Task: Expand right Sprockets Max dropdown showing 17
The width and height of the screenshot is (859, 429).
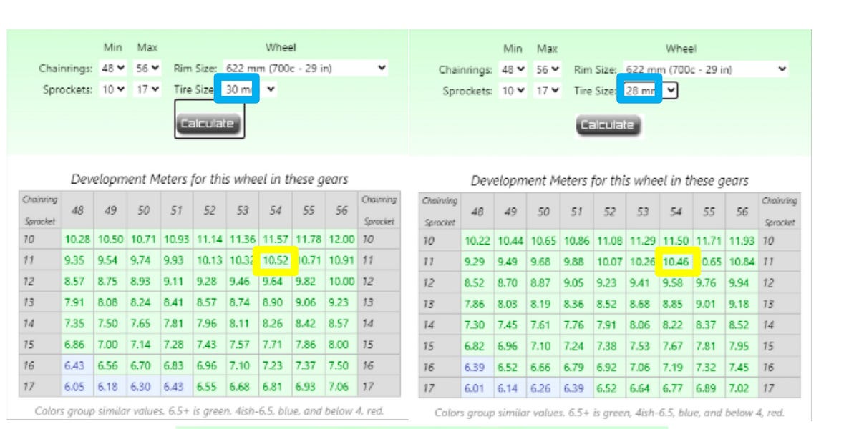Action: 548,91
